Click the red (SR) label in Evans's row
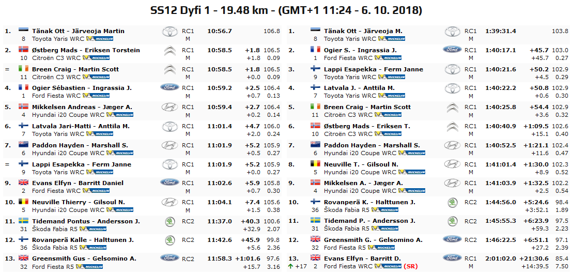This screenshot has width=573, height=274. point(410,267)
